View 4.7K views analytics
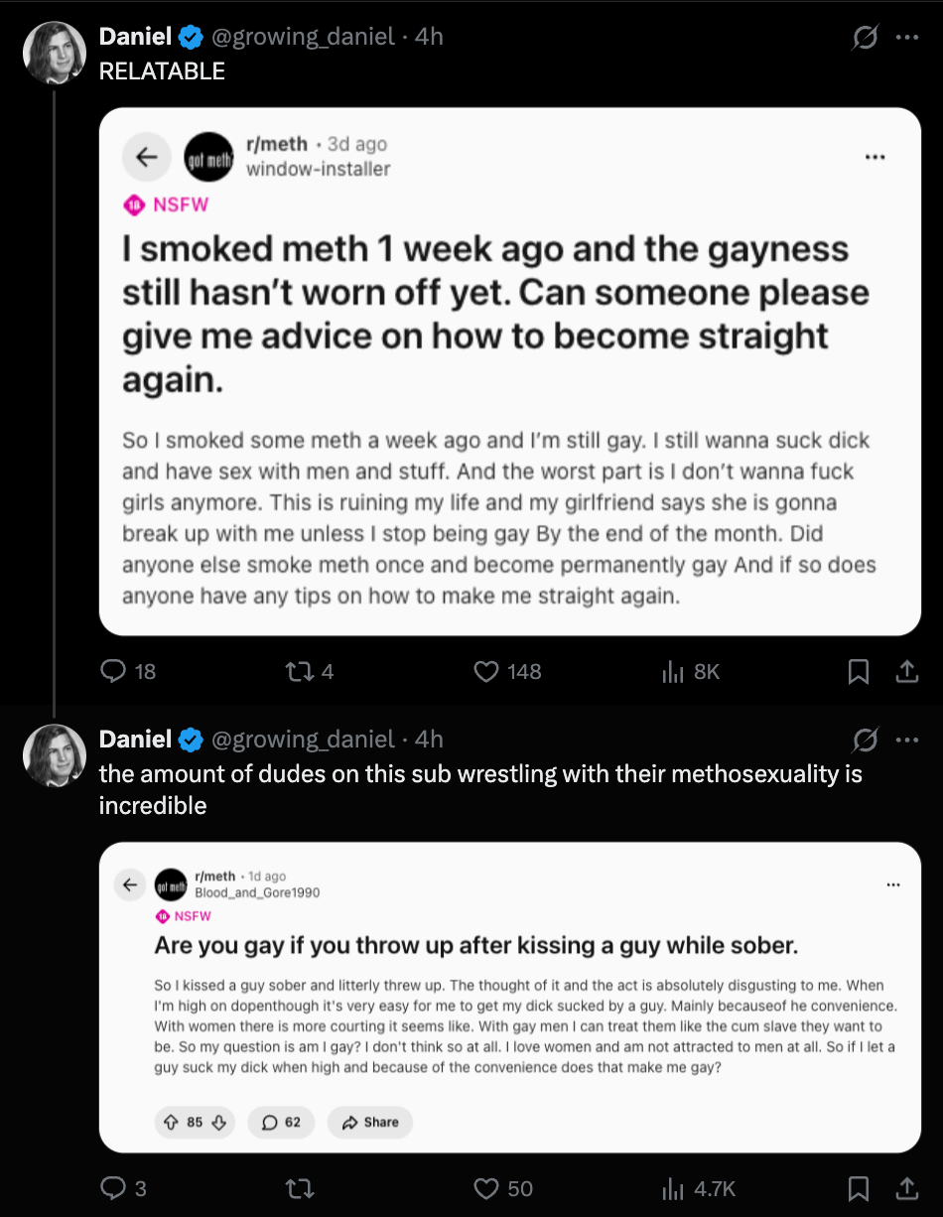The height and width of the screenshot is (1217, 943). (x=698, y=1188)
